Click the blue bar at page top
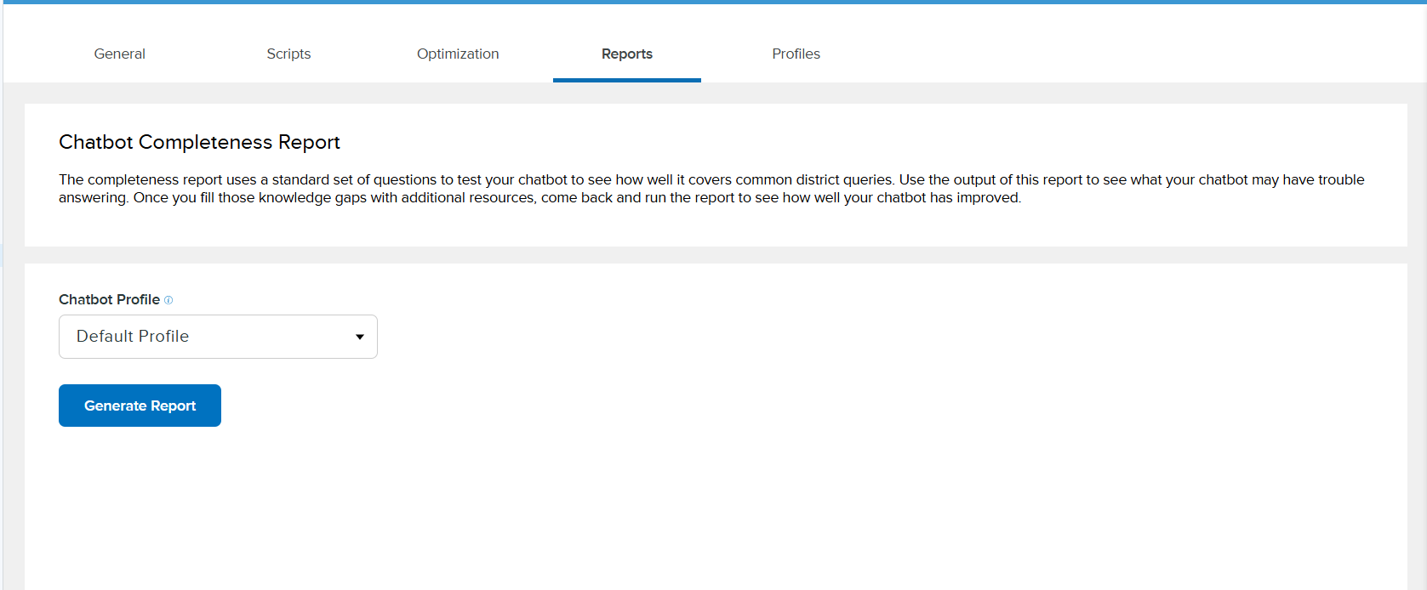The image size is (1427, 590). (x=713, y=2)
